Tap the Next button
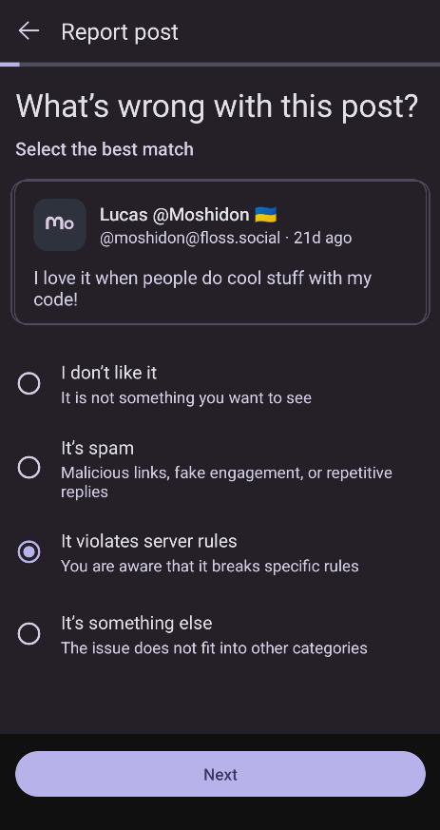 point(220,774)
